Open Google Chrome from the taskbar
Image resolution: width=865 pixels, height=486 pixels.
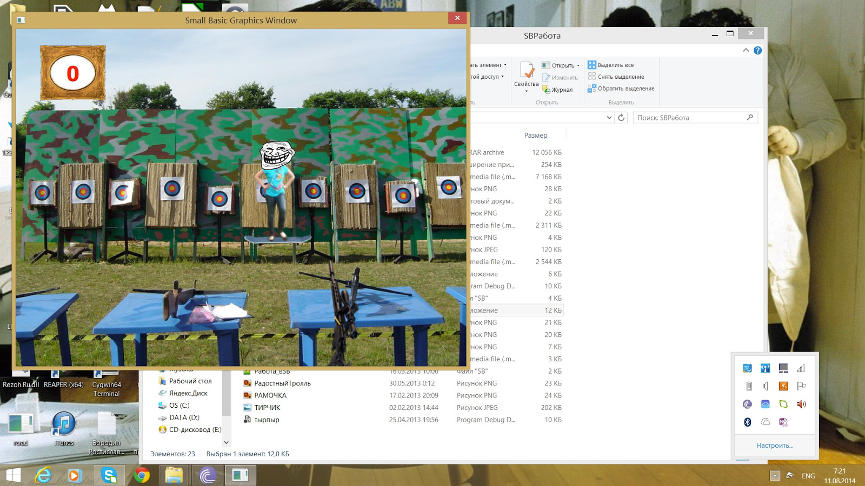[x=142, y=475]
